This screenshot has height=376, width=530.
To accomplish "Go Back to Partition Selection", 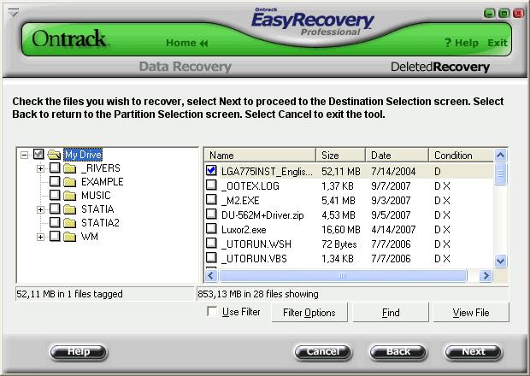I will point(398,352).
